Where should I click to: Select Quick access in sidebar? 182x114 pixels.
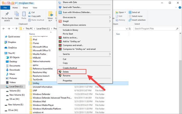[x=12, y=37]
